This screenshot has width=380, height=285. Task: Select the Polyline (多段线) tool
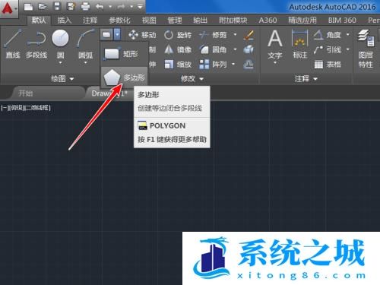coord(36,44)
